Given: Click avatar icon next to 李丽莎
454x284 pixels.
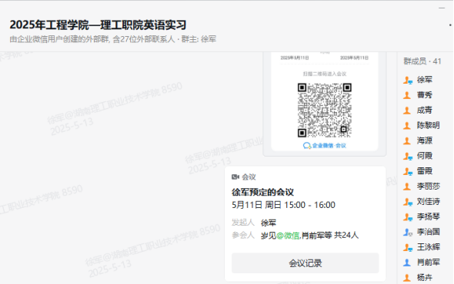Looking at the screenshot, I should pyautogui.click(x=407, y=187).
